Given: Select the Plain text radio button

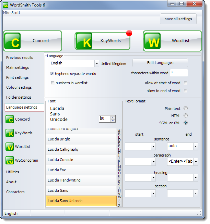Looking at the screenshot, I should pos(186,109).
